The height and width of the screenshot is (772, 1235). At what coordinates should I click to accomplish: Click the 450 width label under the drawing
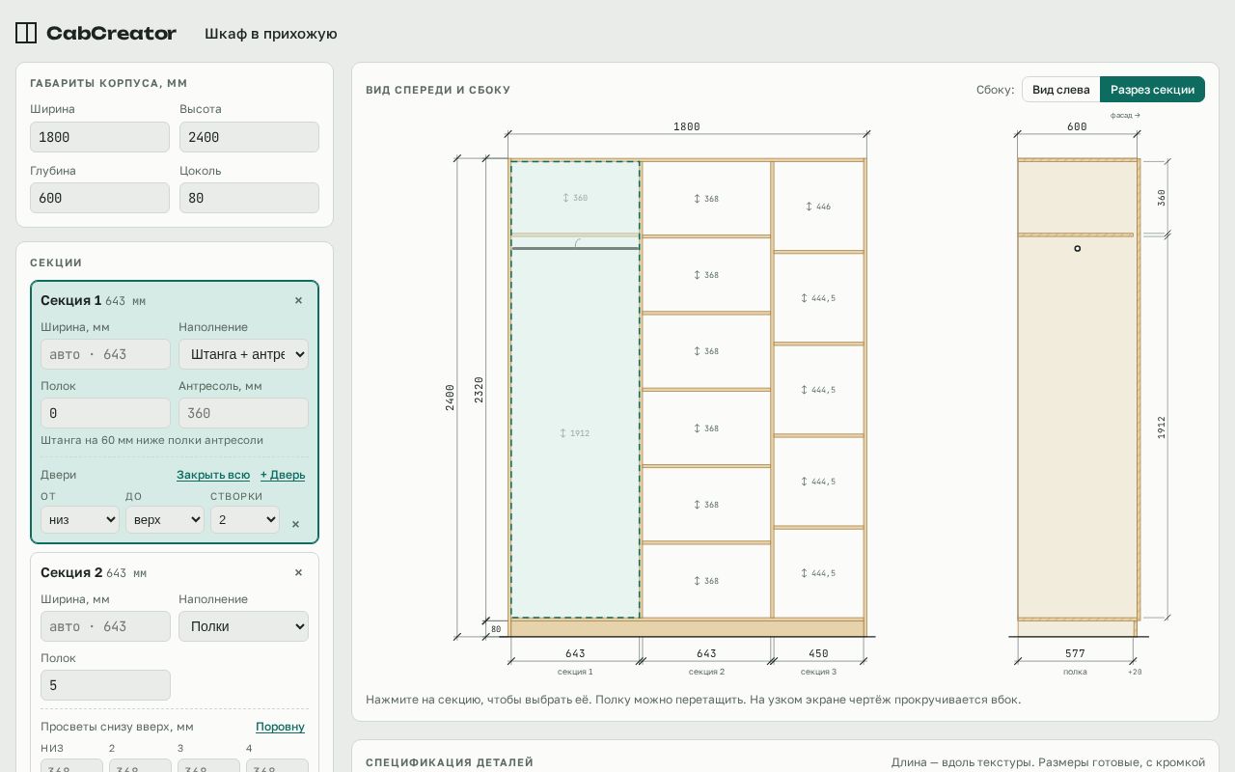(x=818, y=653)
